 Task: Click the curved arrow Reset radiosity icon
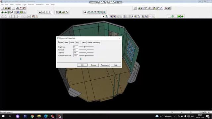pos(67,12)
